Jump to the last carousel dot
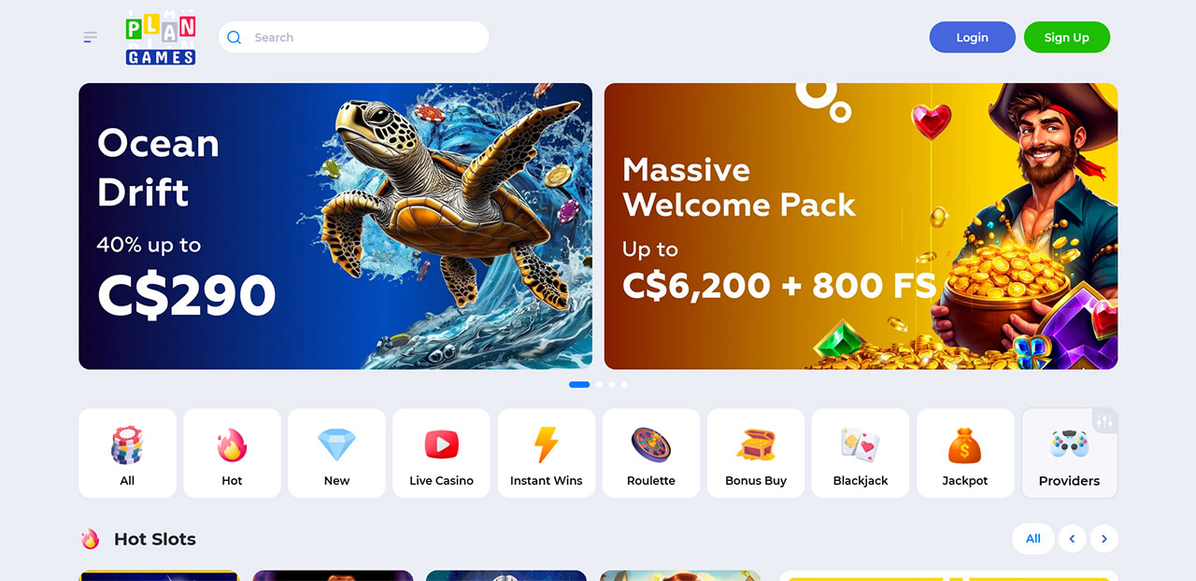The height and width of the screenshot is (581, 1196). [x=624, y=384]
